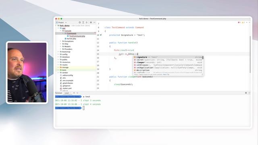Click line 15 code in editor
Image resolution: width=258 pixels, height=145 pixels.
(128, 54)
